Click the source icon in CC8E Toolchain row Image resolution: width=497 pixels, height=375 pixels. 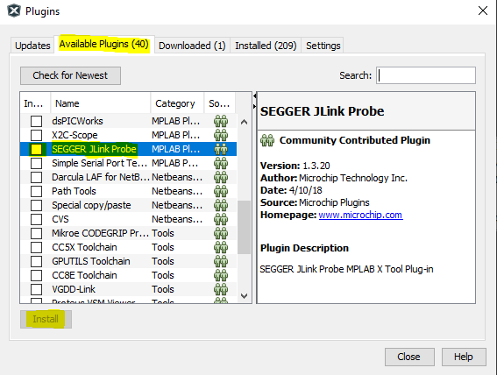coord(221,275)
